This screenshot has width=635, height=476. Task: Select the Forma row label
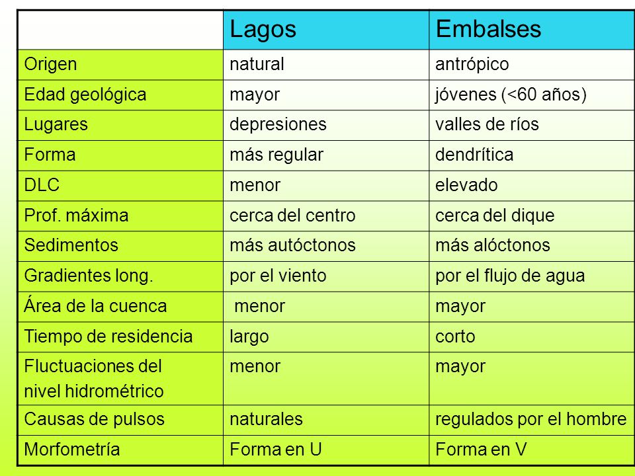click(x=120, y=155)
